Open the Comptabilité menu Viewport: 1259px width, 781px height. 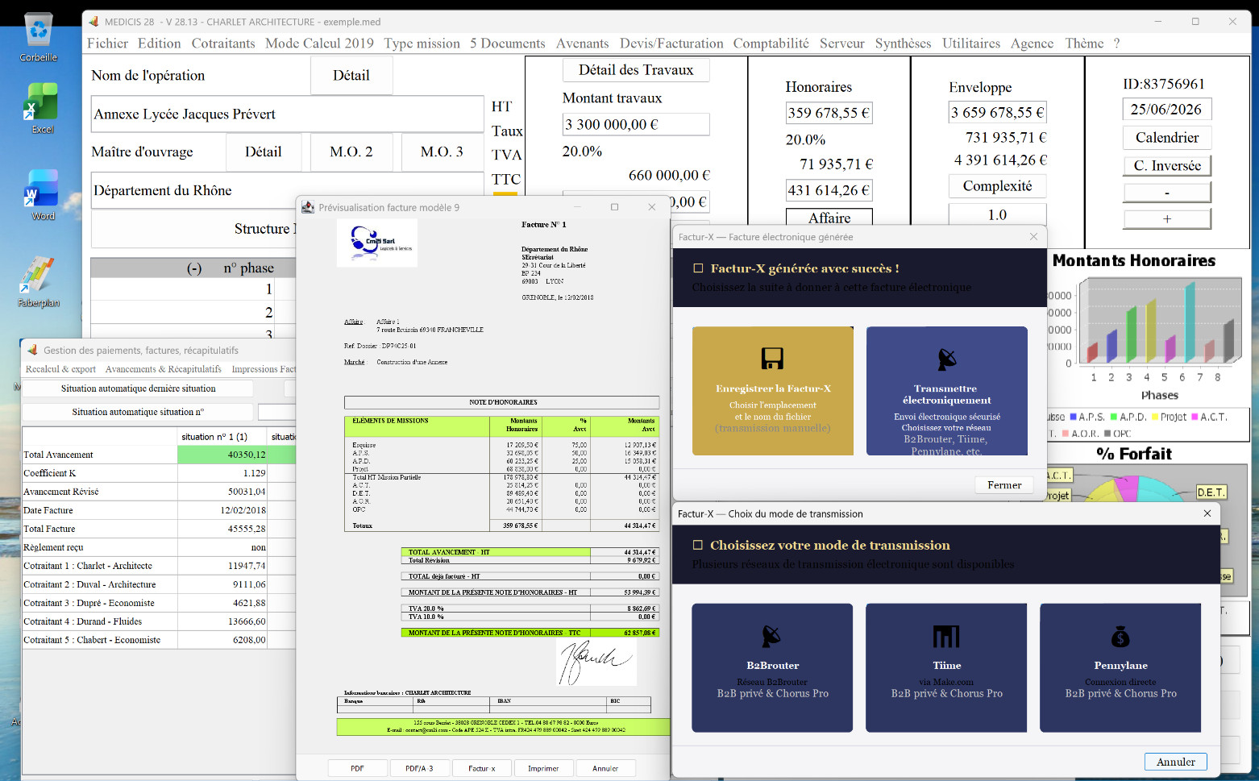coord(771,44)
